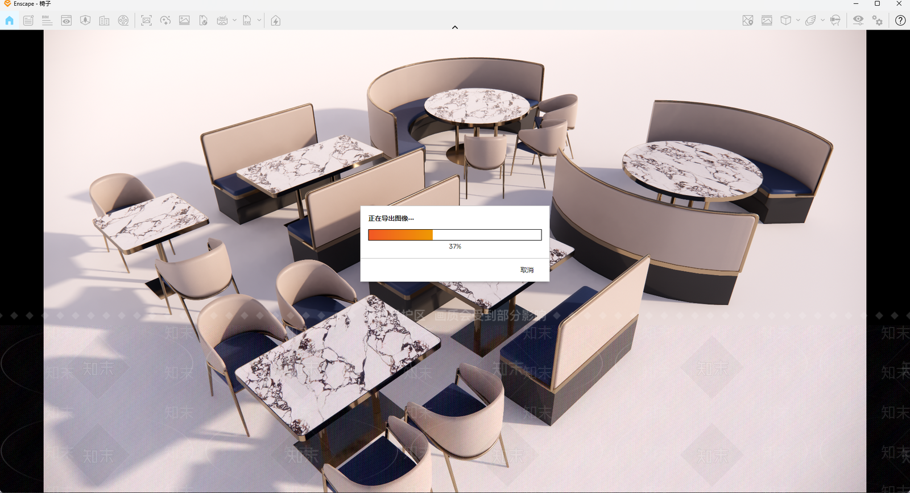This screenshot has width=910, height=493.
Task: Click the 取消 cancel button
Action: pos(527,270)
